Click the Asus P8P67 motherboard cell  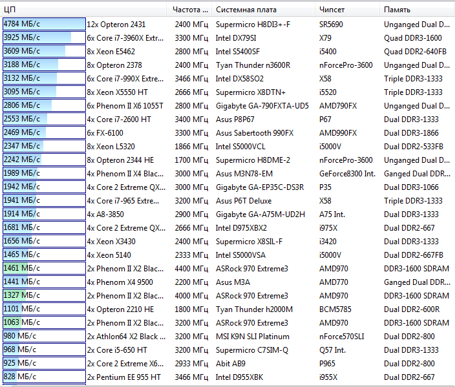235,120
